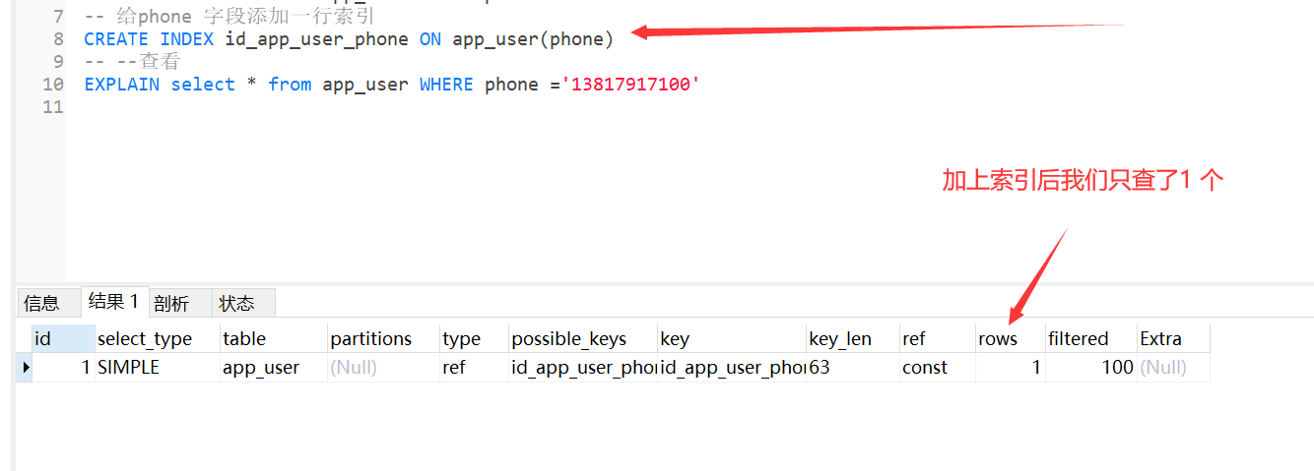This screenshot has width=1314, height=471.
Task: Select the ref value in type column
Action: point(474,368)
